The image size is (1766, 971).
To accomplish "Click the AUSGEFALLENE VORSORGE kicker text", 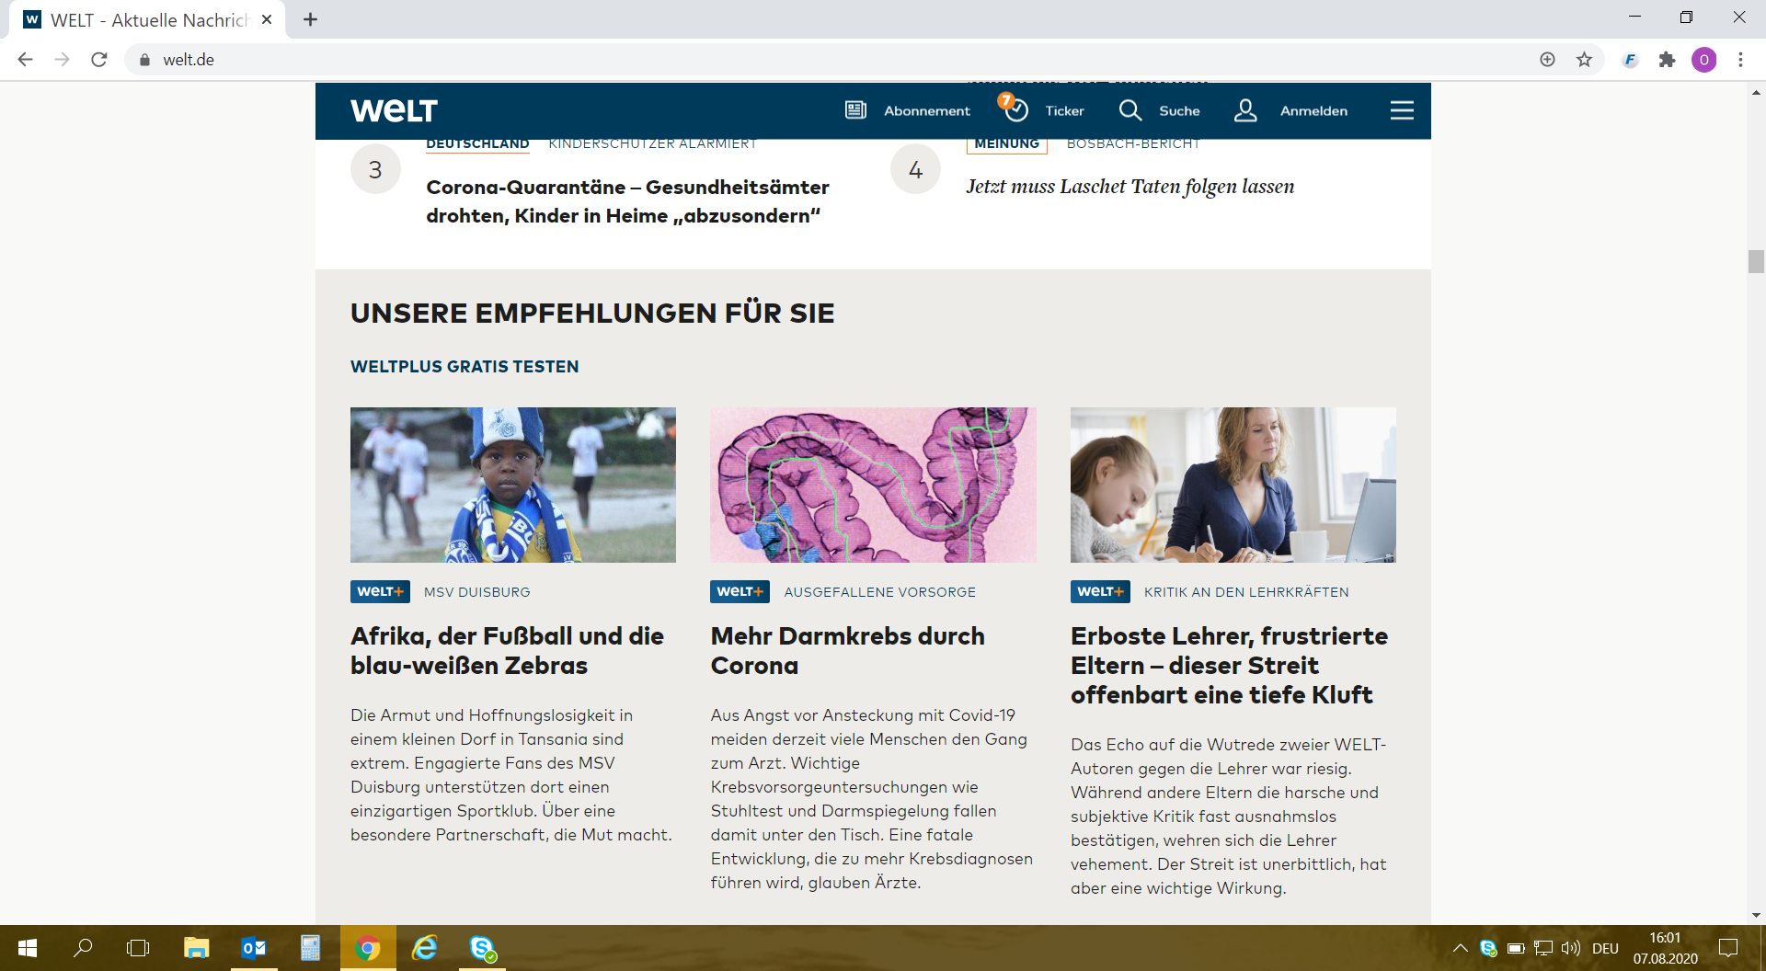I will 879,592.
